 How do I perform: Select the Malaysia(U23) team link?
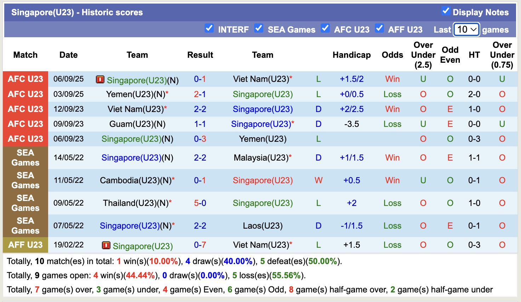coord(261,158)
